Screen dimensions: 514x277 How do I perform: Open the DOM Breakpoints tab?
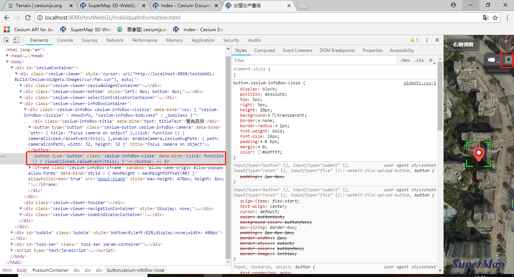pos(337,50)
